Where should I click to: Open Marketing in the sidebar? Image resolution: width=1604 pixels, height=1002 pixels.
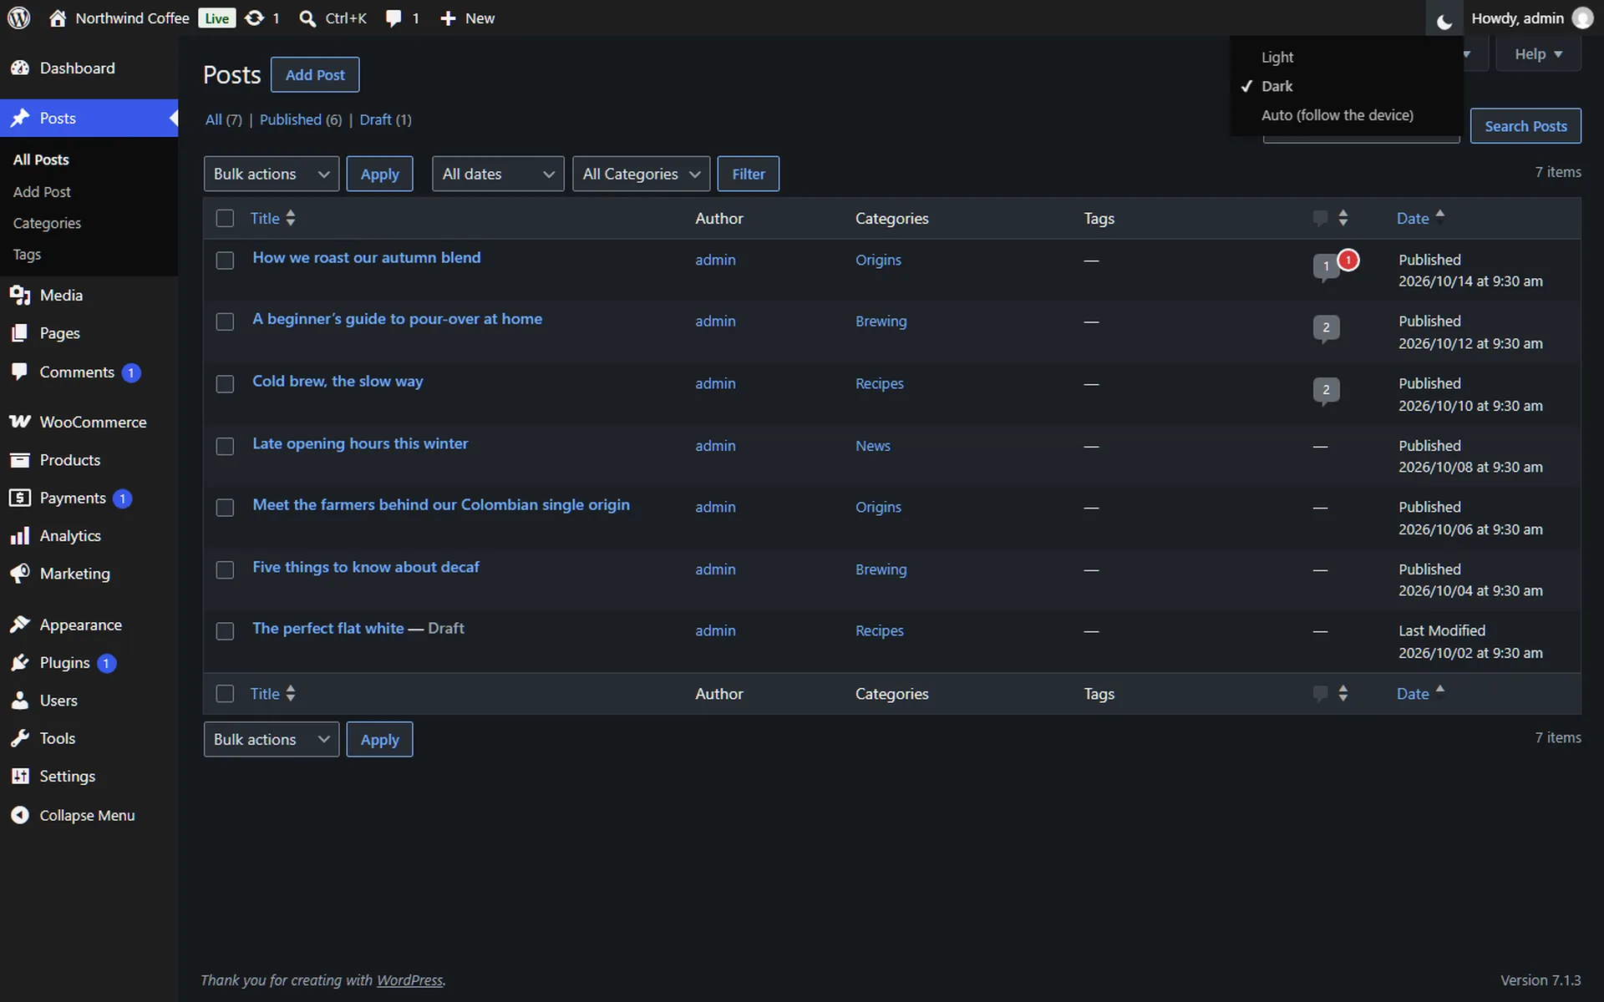pos(74,574)
